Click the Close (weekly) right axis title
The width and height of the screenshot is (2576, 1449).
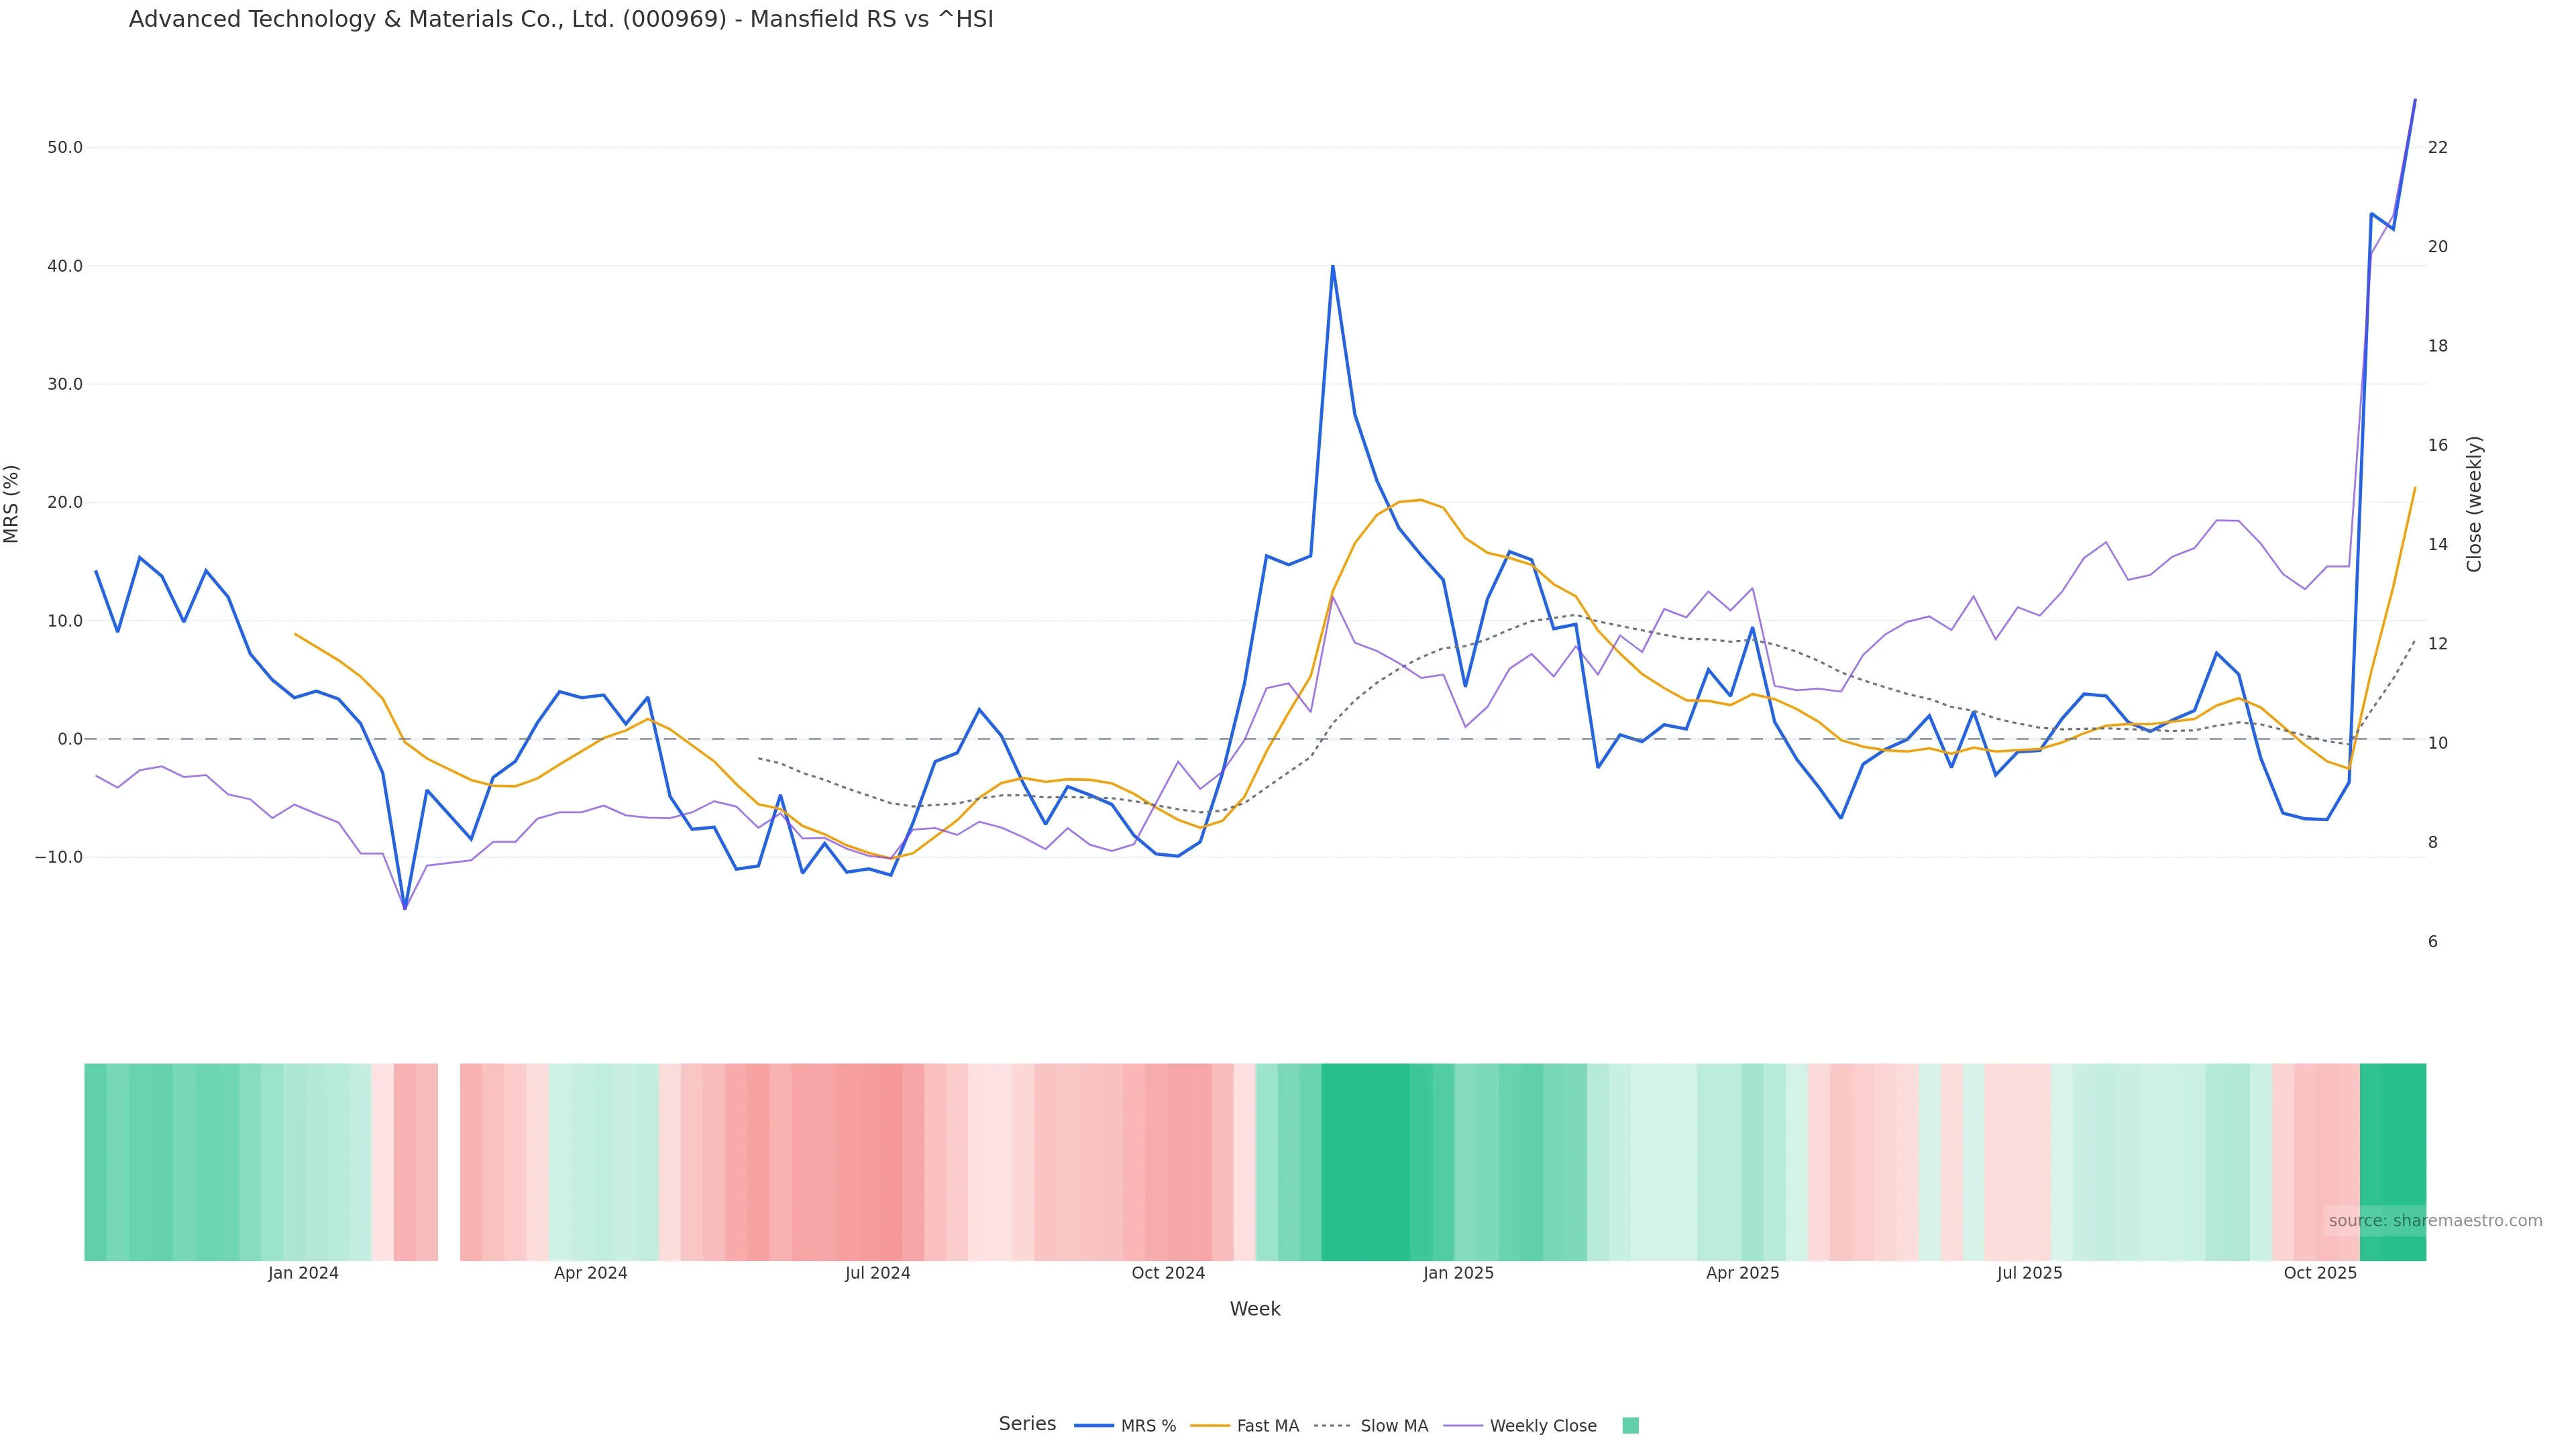[2474, 504]
